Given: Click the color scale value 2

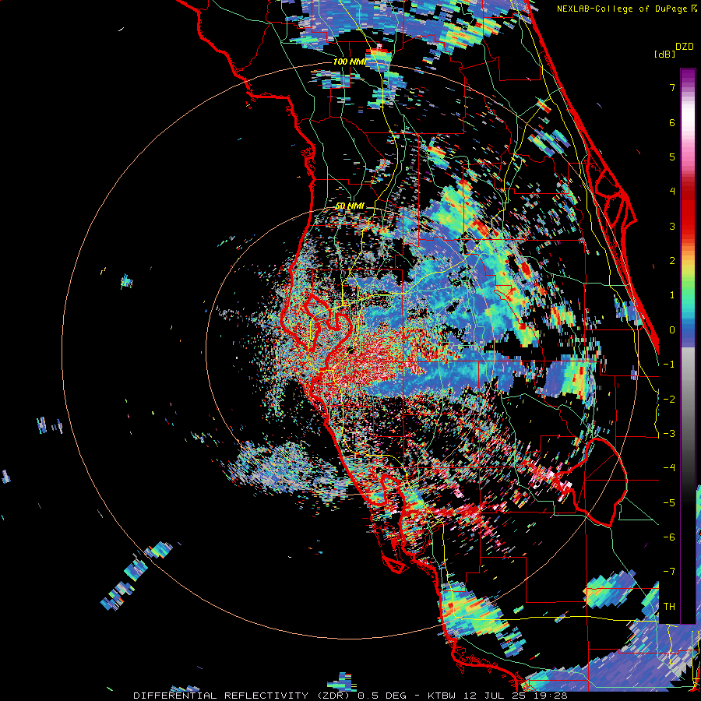Looking at the screenshot, I should click(672, 261).
